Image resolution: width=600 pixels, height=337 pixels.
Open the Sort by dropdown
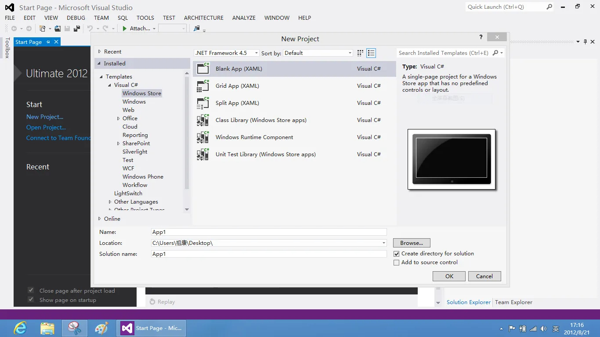click(x=318, y=53)
